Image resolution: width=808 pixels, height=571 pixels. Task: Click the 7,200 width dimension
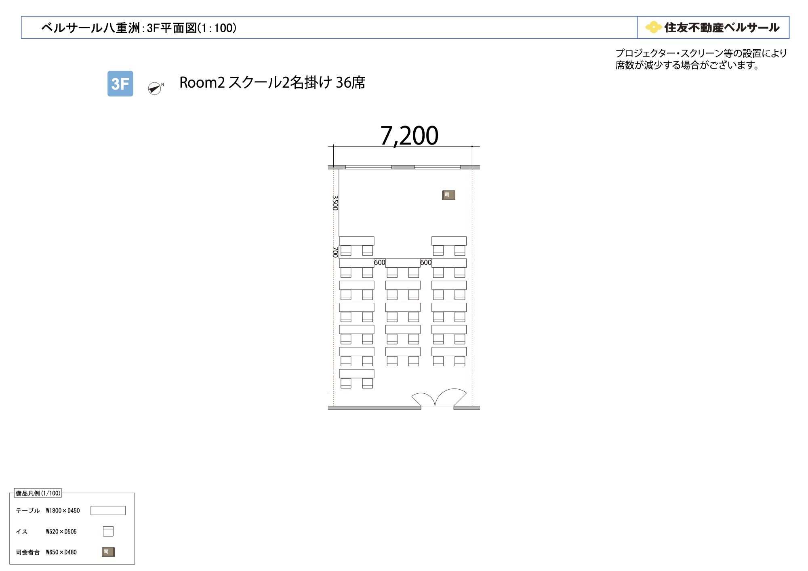[409, 136]
